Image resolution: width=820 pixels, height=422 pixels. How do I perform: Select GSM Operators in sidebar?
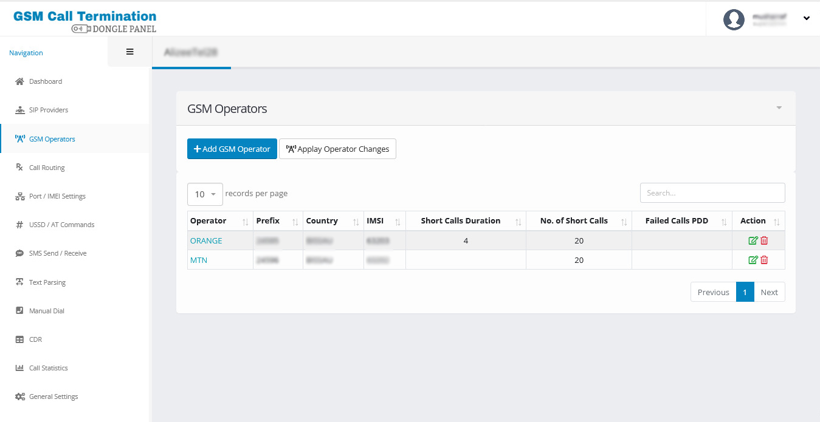coord(52,139)
